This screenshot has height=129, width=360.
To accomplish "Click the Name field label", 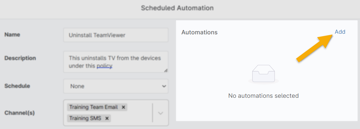I will 12,35.
